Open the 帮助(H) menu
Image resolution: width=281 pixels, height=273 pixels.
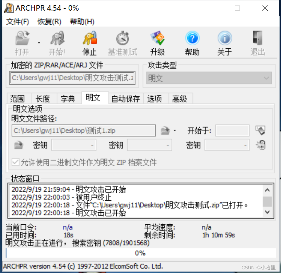[82, 22]
